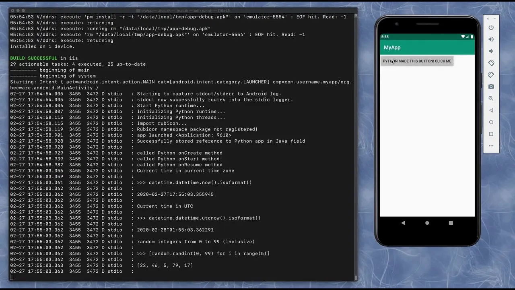Select the magnifier zoom icon on emulator toolbar
Screen dimensions: 515x290
tap(491, 98)
